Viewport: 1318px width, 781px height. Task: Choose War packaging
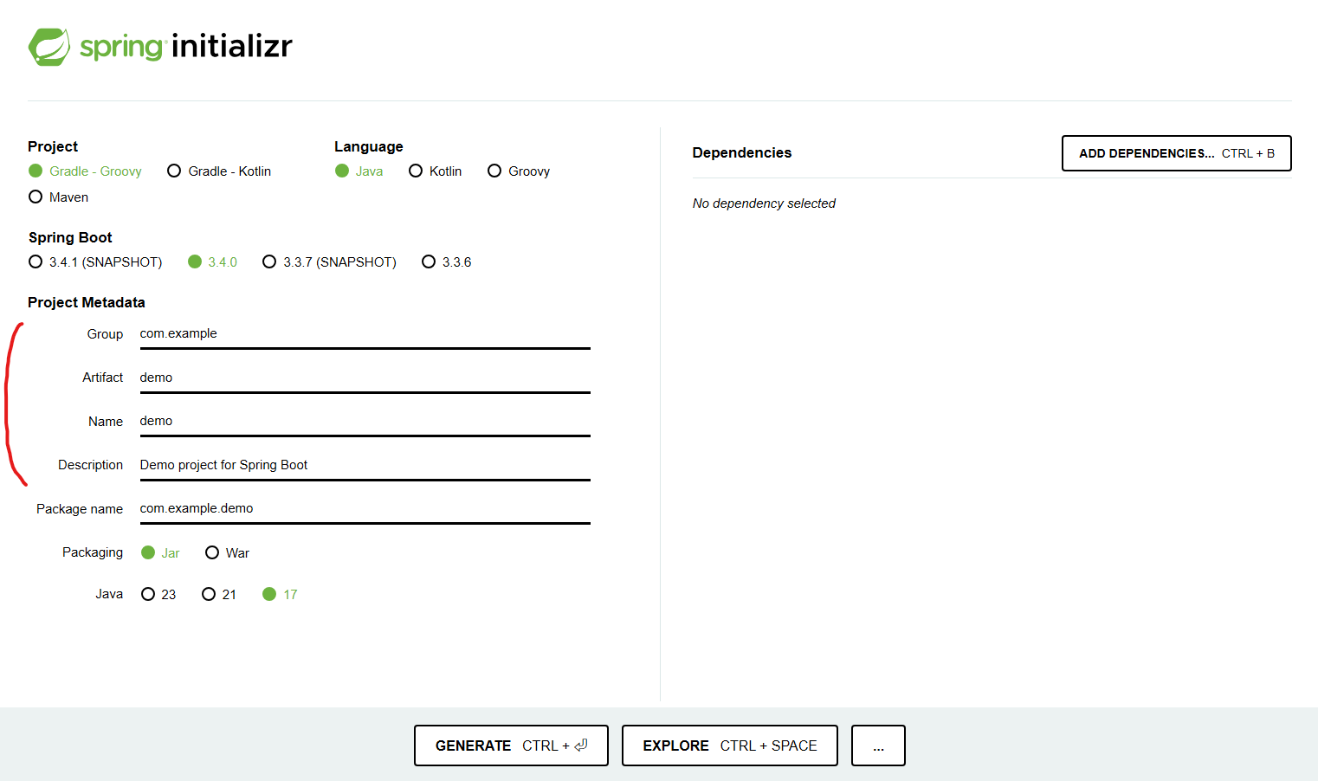click(227, 553)
